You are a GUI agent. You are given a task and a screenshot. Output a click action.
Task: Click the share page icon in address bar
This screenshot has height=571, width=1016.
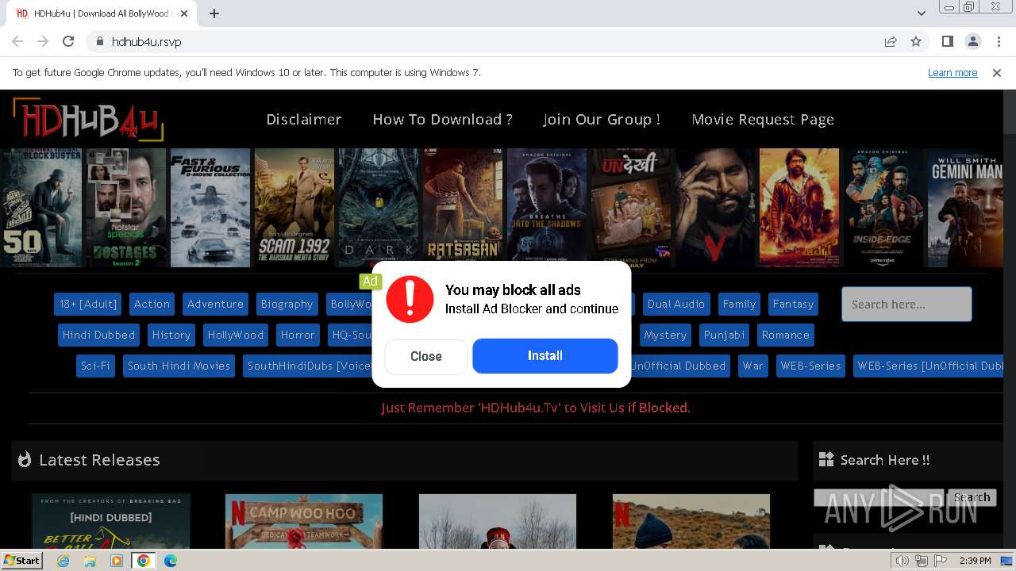[891, 41]
